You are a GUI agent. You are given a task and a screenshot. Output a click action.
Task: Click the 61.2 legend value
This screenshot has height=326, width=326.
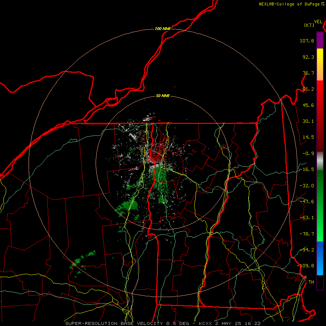pos(308,89)
